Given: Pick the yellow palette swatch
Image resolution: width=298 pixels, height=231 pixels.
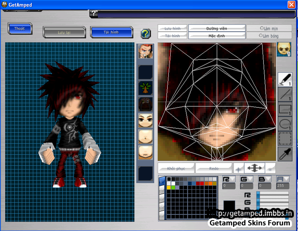Looking at the screenshot, I should point(169,188).
